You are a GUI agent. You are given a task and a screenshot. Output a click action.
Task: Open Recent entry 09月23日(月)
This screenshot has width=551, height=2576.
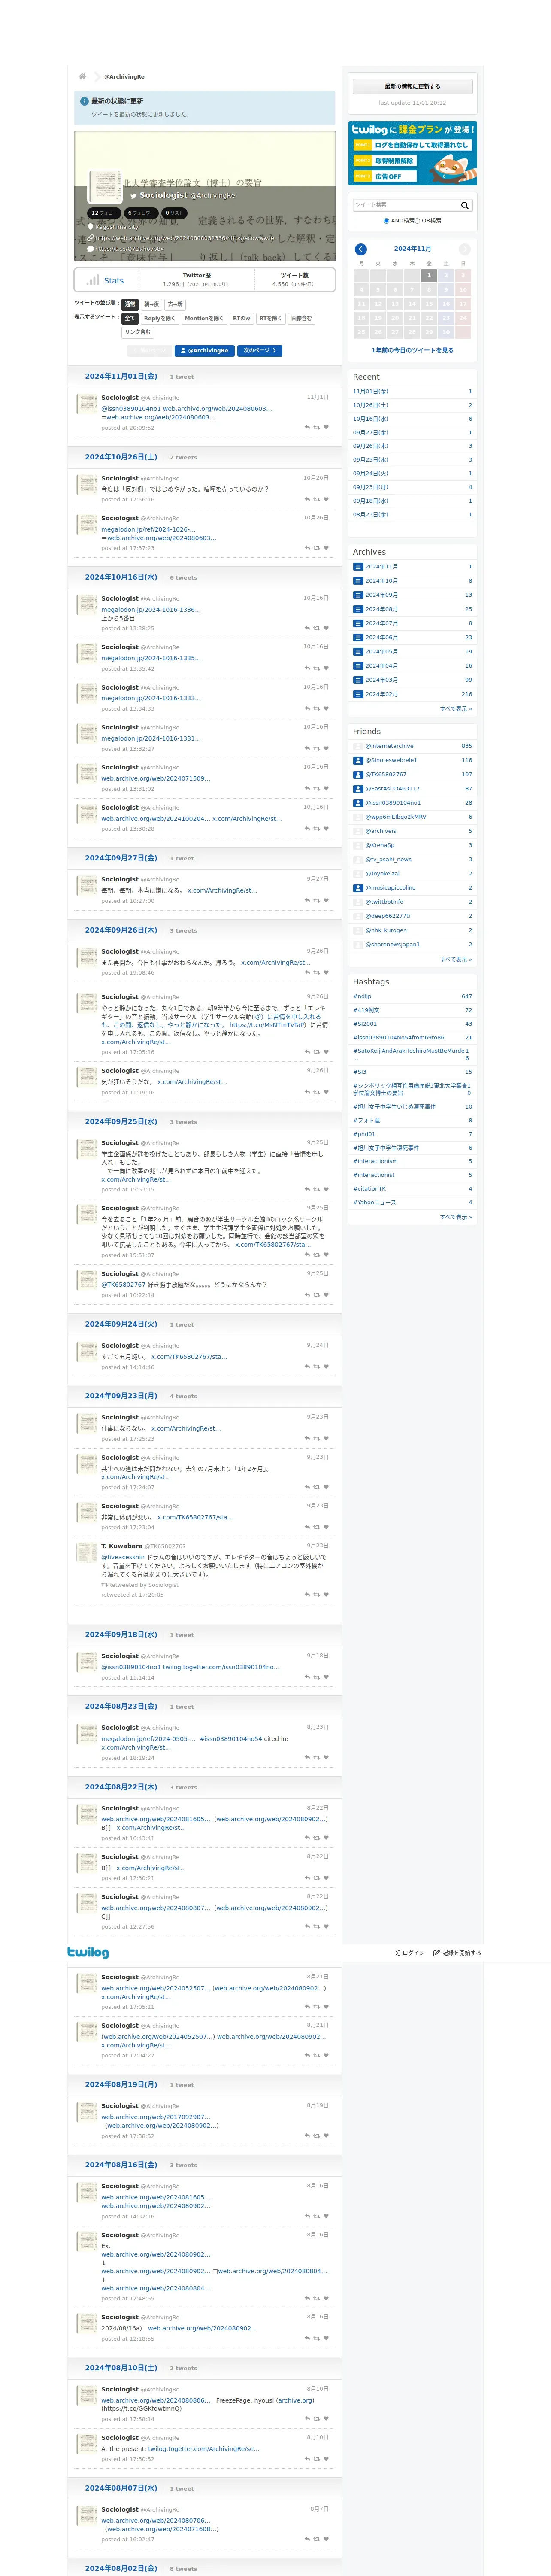[x=371, y=487]
